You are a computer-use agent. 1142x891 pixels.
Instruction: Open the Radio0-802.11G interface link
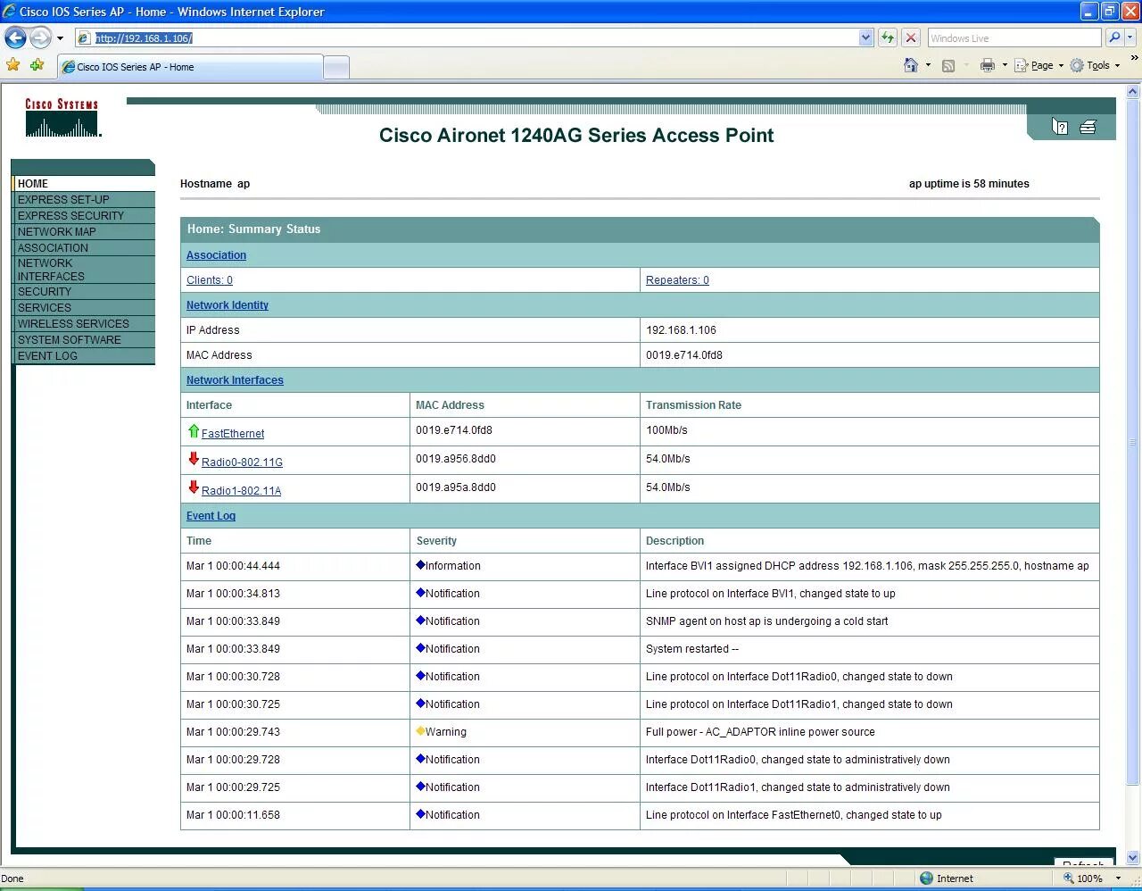coord(242,462)
